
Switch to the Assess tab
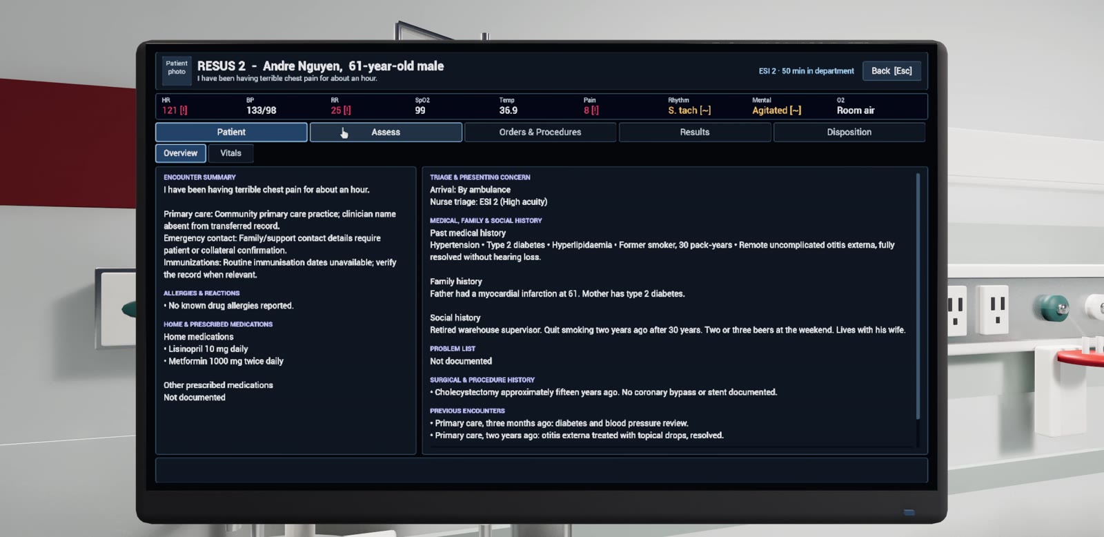[x=386, y=132]
